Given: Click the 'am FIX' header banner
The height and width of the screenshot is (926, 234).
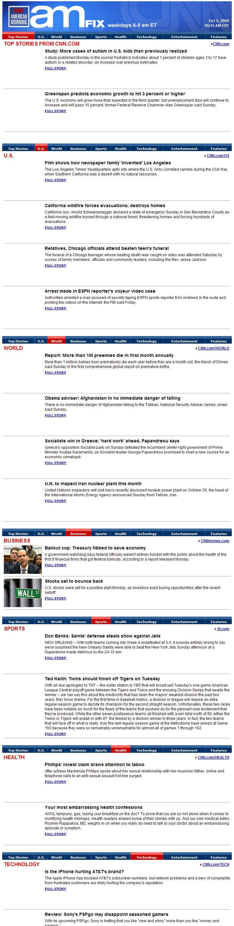Looking at the screenshot, I should coord(117,16).
